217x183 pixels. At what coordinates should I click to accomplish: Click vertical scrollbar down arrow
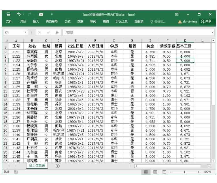pyautogui.click(x=213, y=161)
